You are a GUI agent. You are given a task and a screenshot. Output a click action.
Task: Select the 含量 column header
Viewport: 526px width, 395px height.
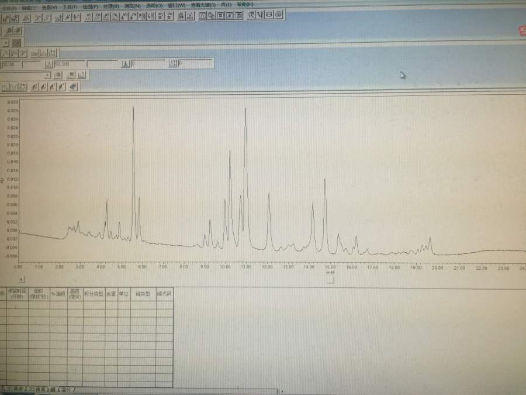111,294
